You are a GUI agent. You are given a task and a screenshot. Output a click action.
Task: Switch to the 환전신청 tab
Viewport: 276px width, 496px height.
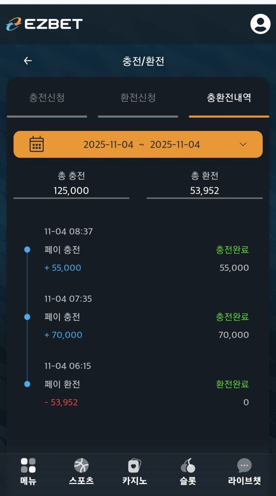click(138, 98)
